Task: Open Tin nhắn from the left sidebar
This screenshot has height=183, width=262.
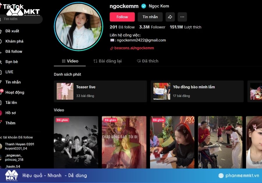Action: pos(13,82)
